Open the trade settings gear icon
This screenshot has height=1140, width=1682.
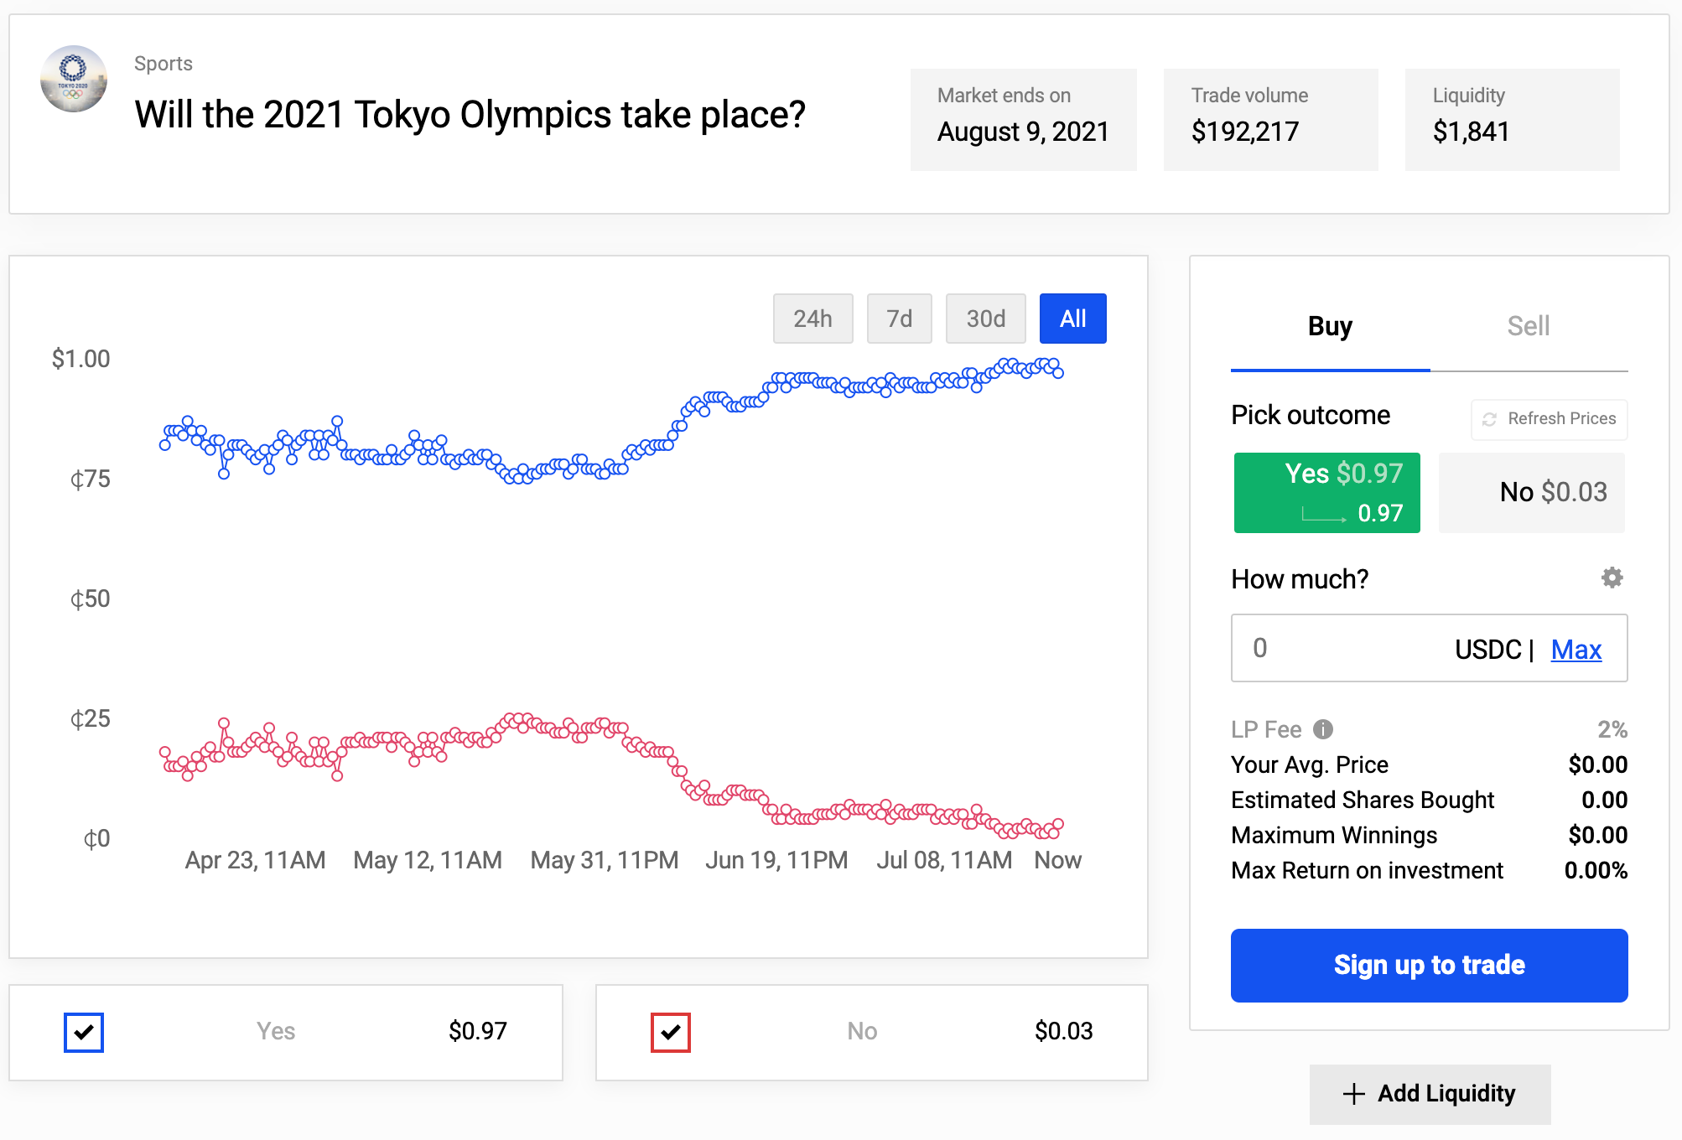[x=1612, y=578]
